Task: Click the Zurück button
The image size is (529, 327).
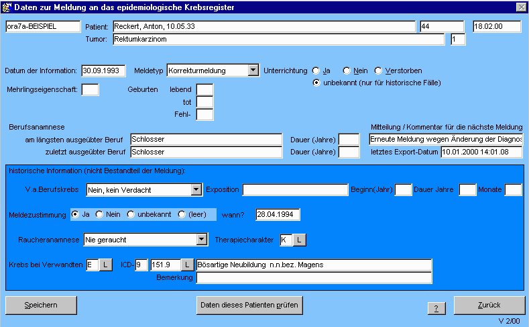Action: tap(489, 305)
